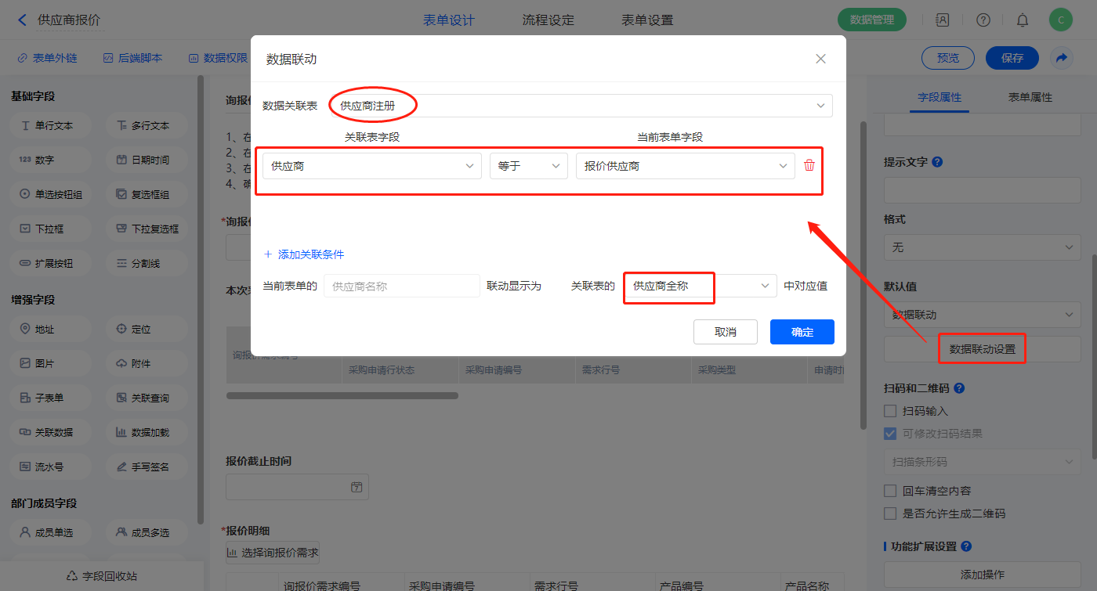Click the calendar icon in 报价截止时间 field
The height and width of the screenshot is (591, 1097).
pyautogui.click(x=357, y=487)
